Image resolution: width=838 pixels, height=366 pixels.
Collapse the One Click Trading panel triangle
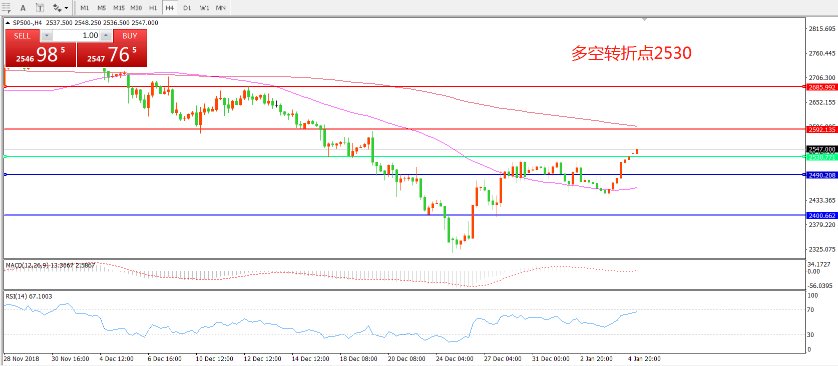(8, 22)
